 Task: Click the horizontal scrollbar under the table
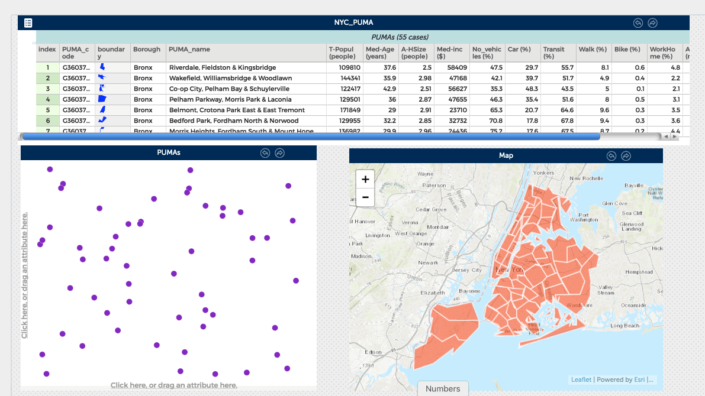click(308, 136)
